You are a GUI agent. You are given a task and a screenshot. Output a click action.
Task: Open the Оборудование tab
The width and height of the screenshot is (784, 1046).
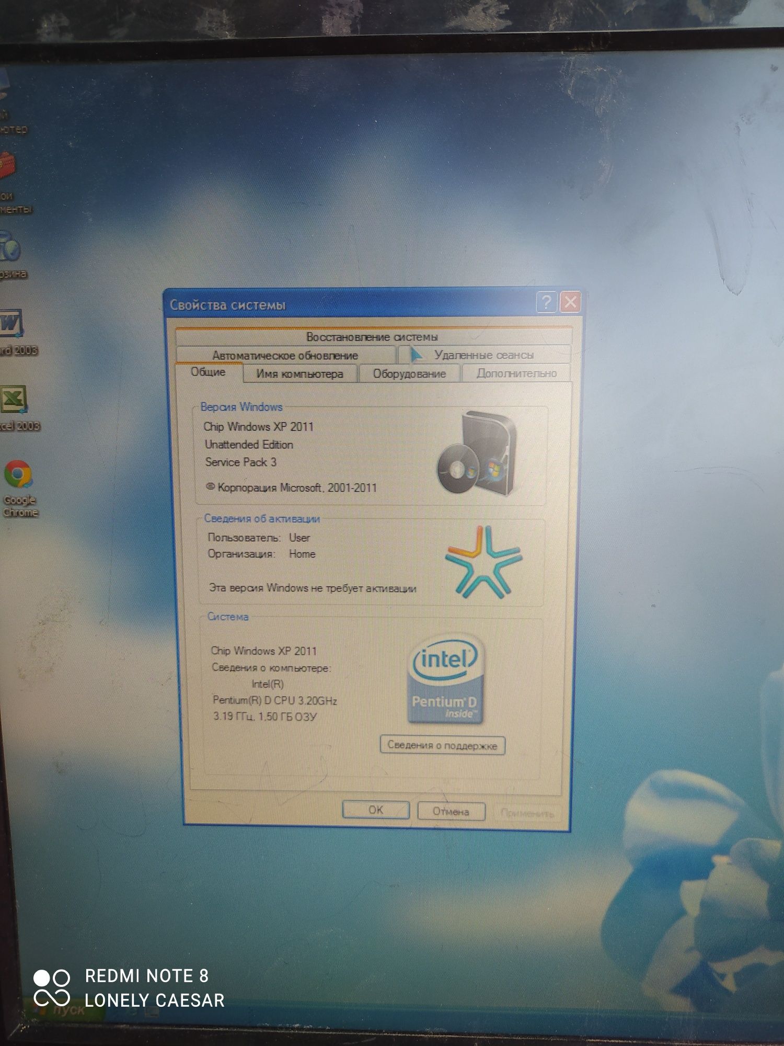pyautogui.click(x=409, y=373)
